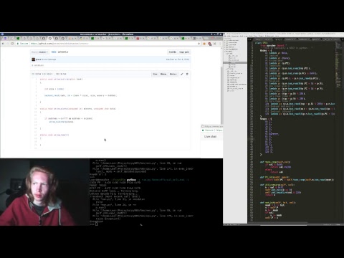This screenshot has width=344, height=258.
Task: Click the contributor count text on GitHub
Action: (38, 65)
